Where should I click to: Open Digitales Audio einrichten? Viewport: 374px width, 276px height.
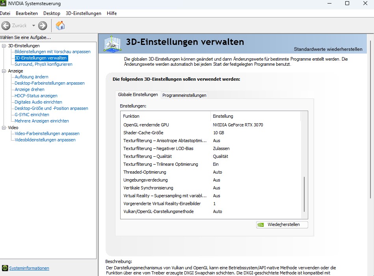click(38, 102)
